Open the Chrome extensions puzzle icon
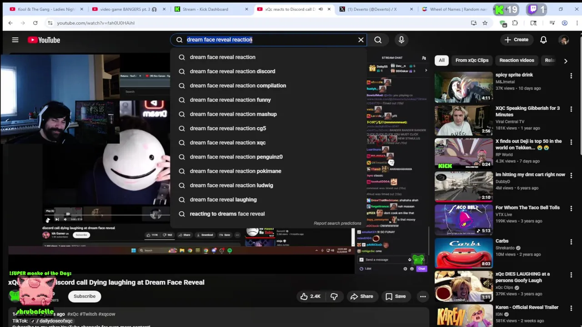This screenshot has width=582, height=327. [x=515, y=23]
